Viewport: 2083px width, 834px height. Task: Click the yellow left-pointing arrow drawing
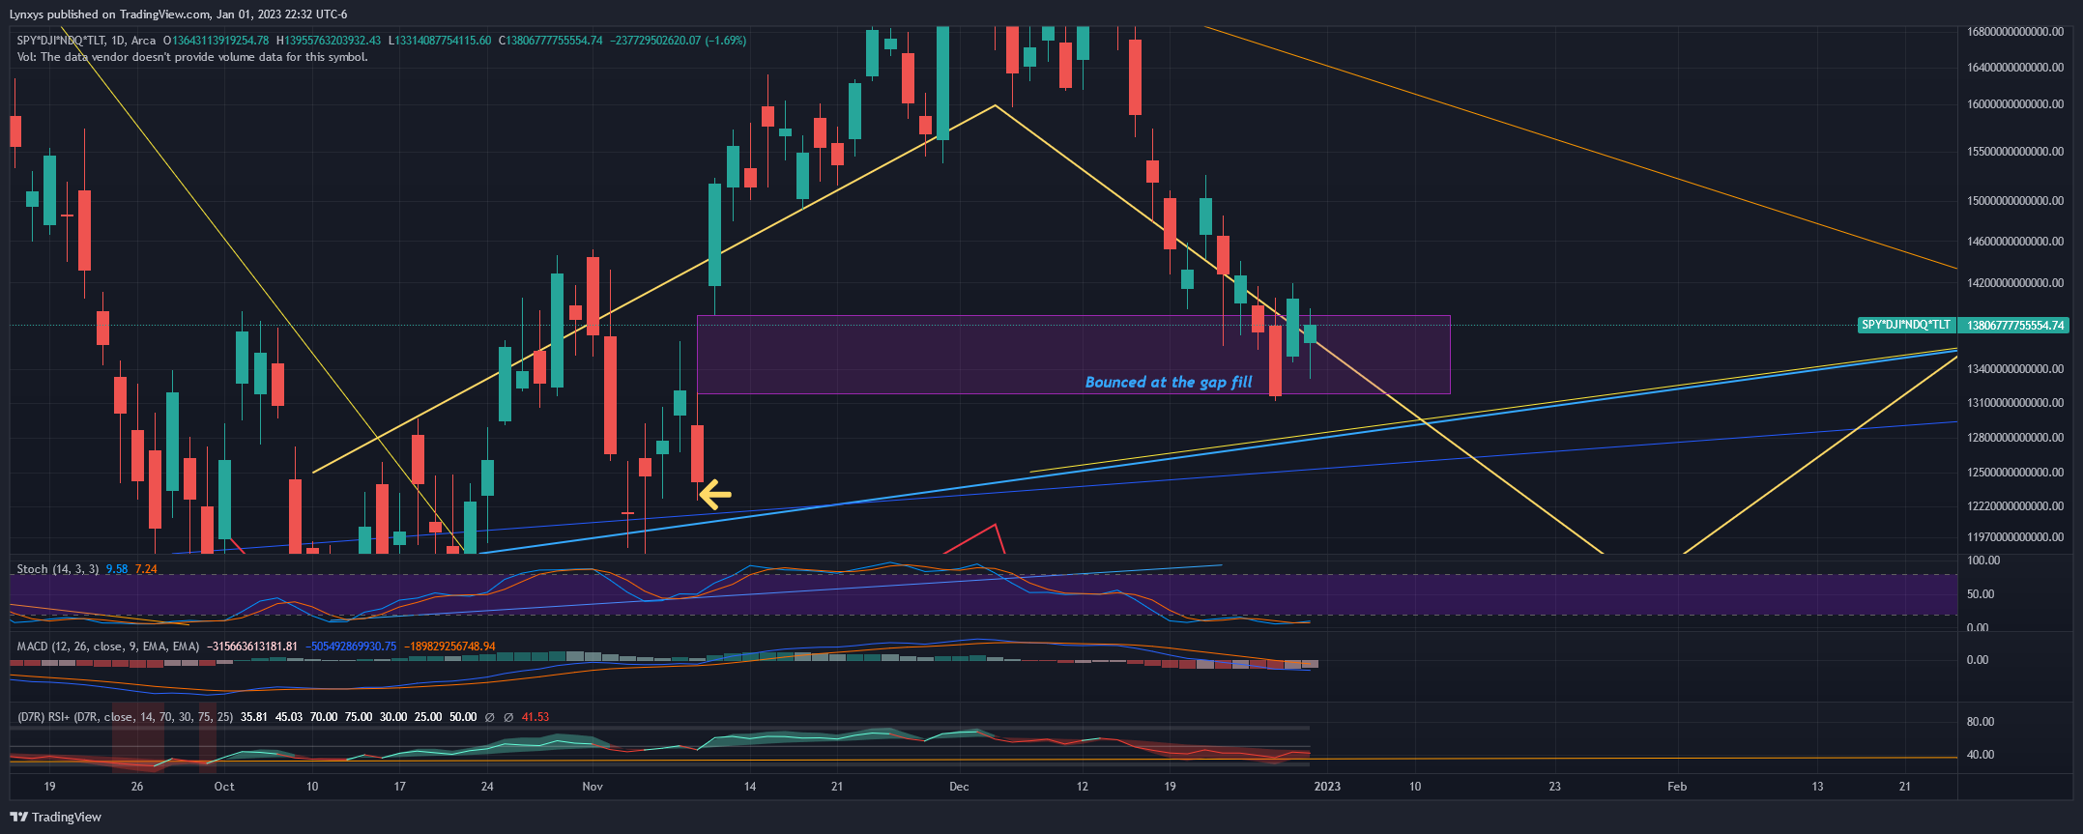pos(714,495)
